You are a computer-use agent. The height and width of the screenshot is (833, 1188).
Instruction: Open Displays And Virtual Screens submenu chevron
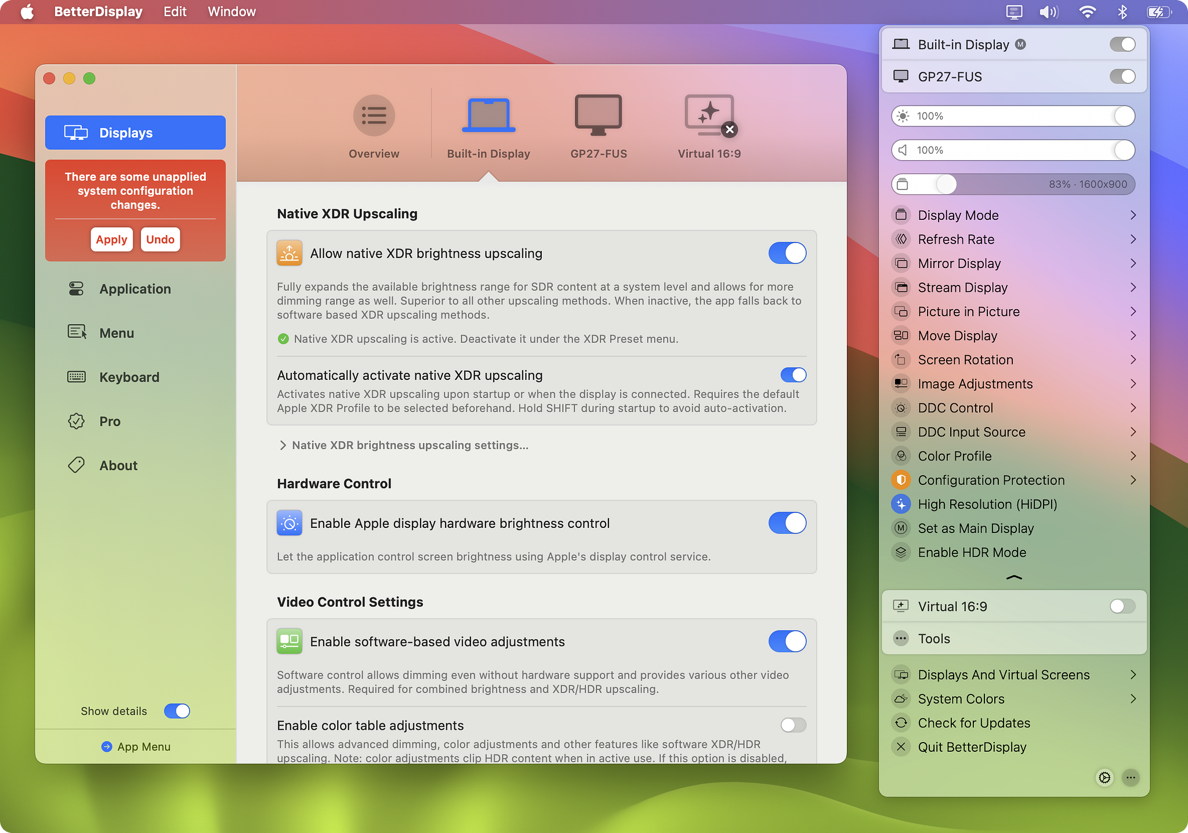click(x=1133, y=675)
